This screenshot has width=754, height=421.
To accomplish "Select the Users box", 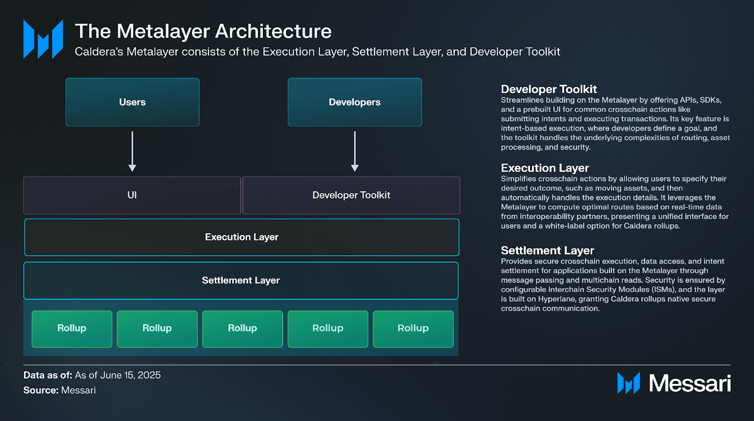I will [x=132, y=102].
